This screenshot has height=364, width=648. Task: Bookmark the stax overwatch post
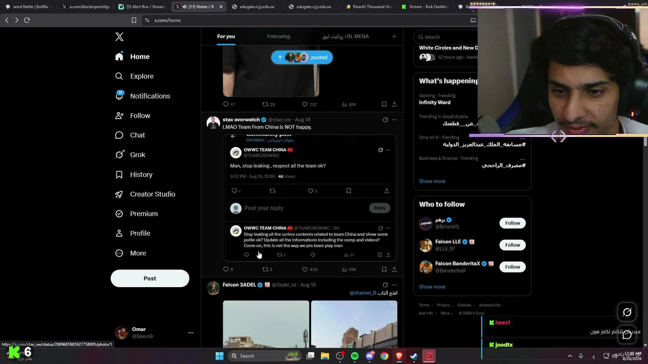tap(384, 269)
